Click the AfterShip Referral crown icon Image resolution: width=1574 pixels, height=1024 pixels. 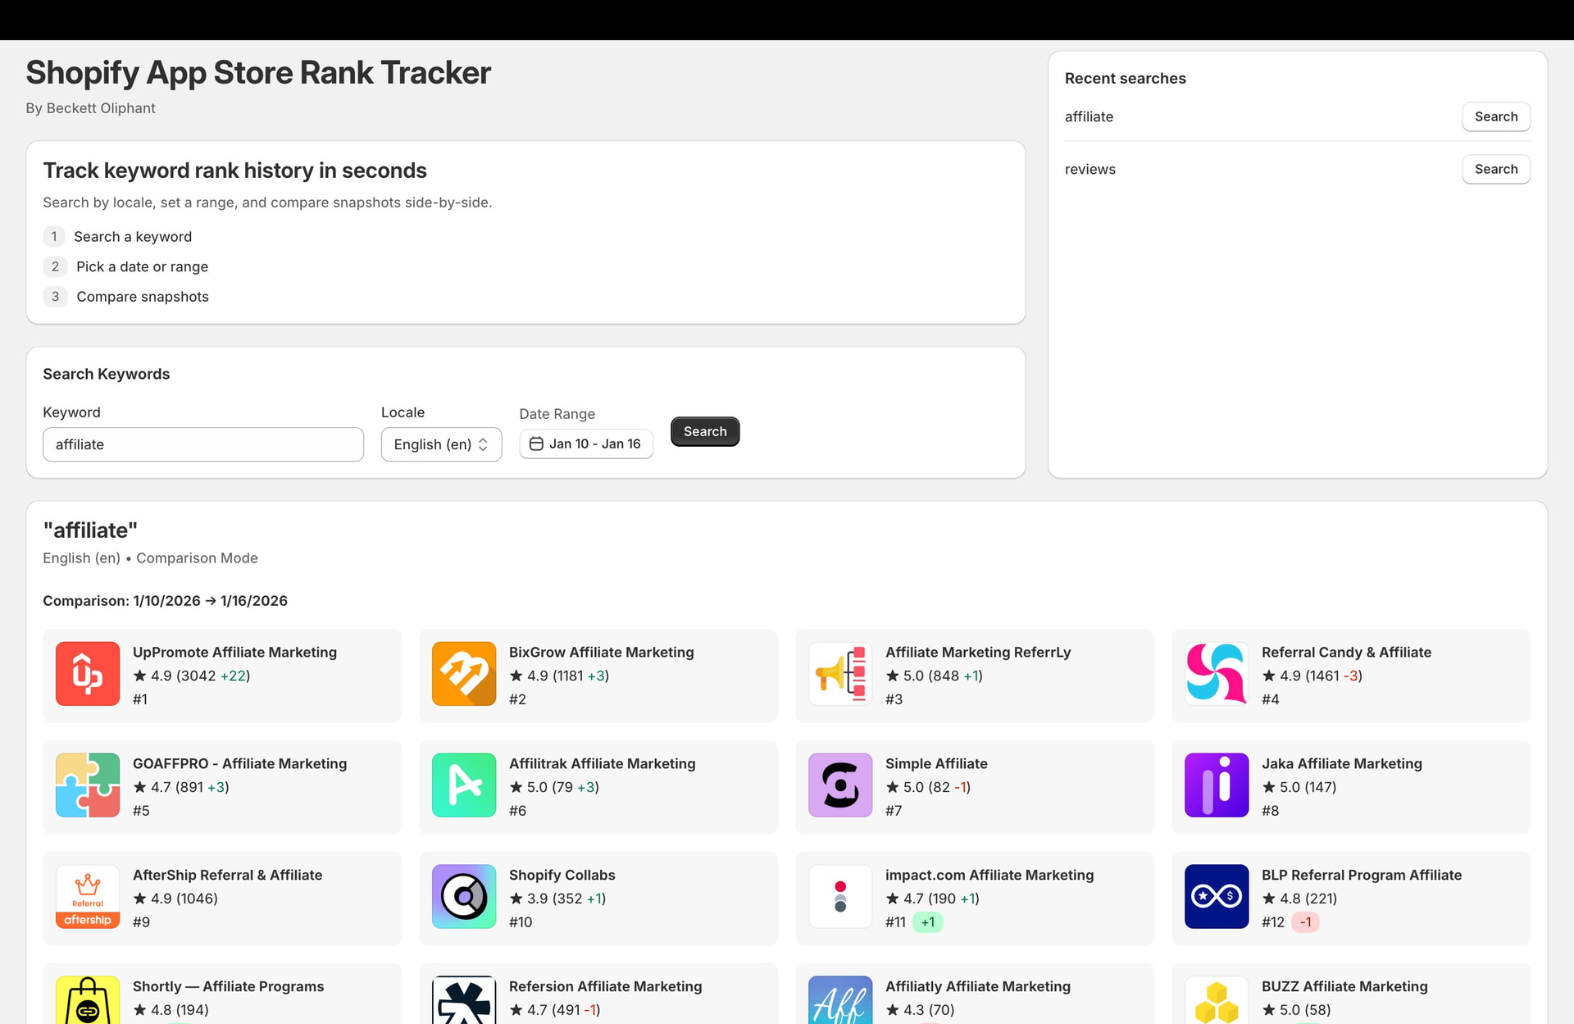tap(88, 897)
